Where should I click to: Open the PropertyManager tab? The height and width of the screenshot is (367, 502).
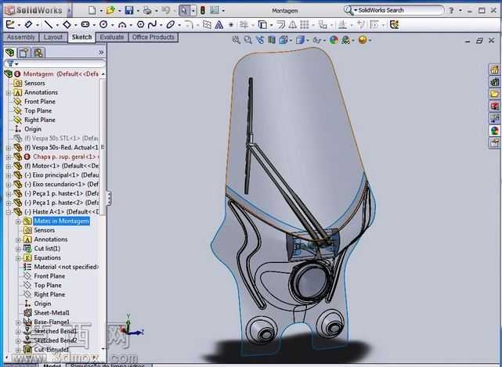23,52
